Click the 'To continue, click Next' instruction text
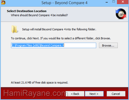Image resolution: width=129 pixels, height=100 pixels. pos(61,38)
